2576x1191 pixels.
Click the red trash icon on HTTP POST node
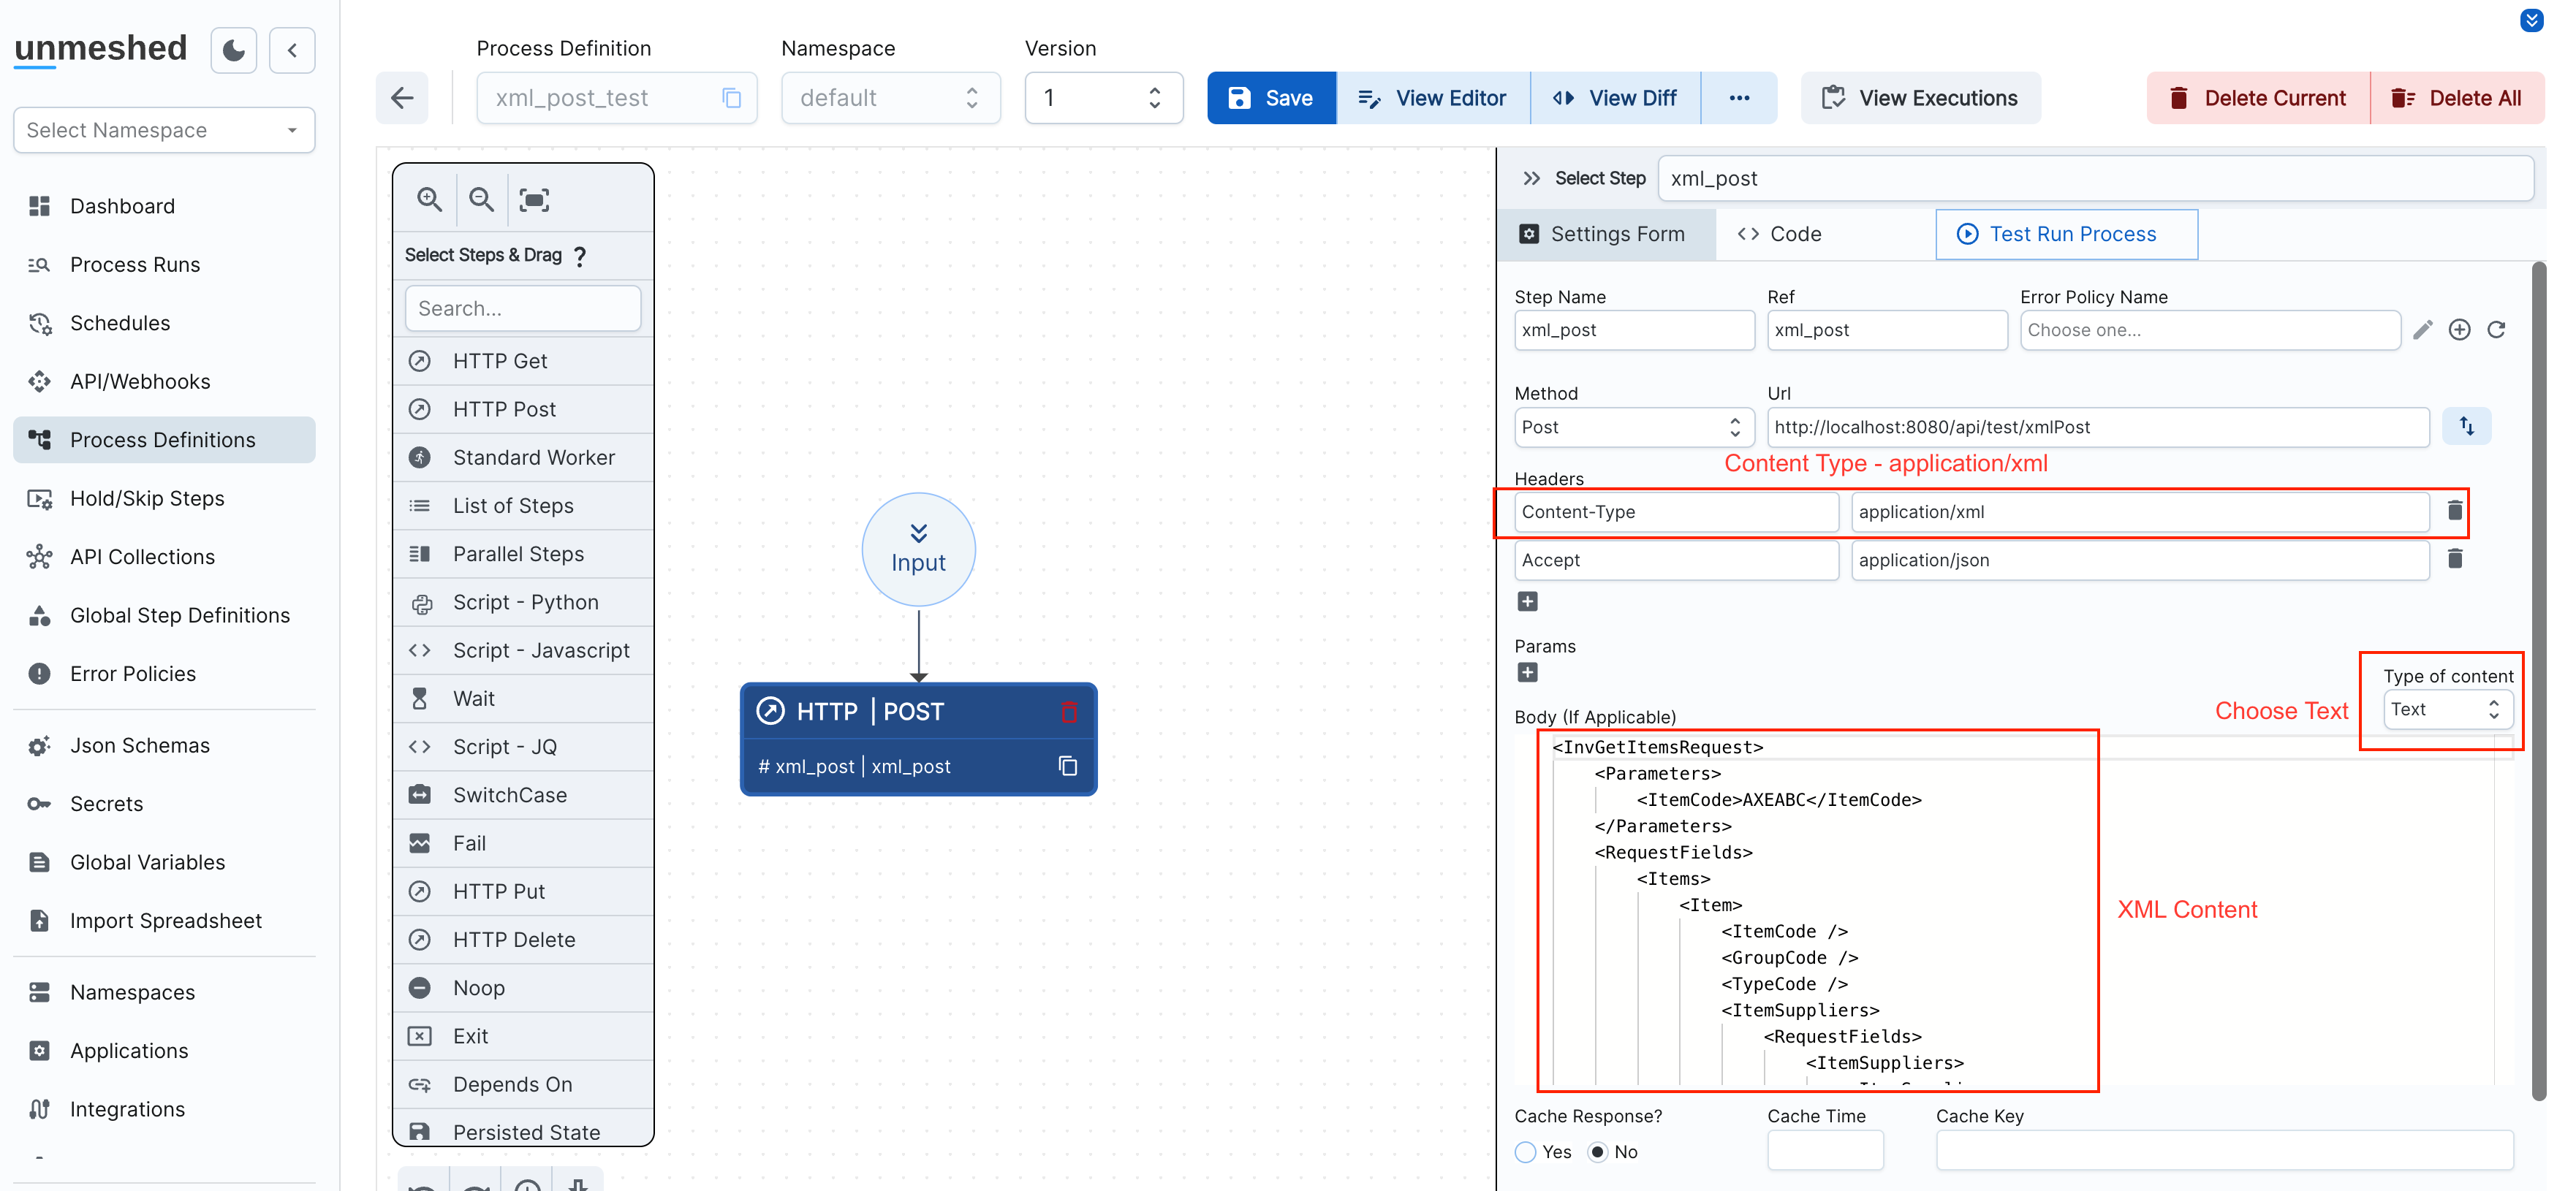point(1069,712)
